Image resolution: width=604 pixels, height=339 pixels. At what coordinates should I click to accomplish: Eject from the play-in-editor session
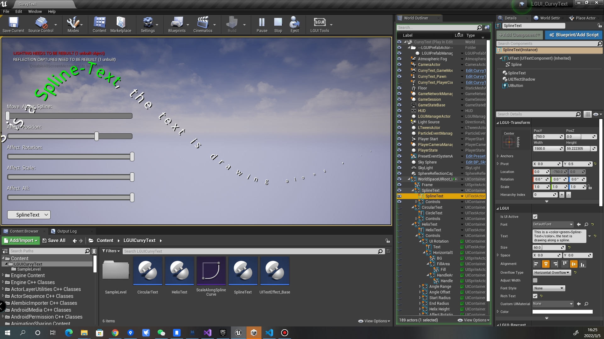coord(294,24)
